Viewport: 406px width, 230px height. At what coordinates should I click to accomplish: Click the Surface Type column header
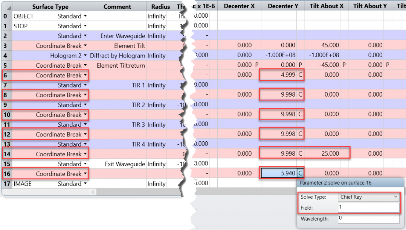[x=50, y=6]
